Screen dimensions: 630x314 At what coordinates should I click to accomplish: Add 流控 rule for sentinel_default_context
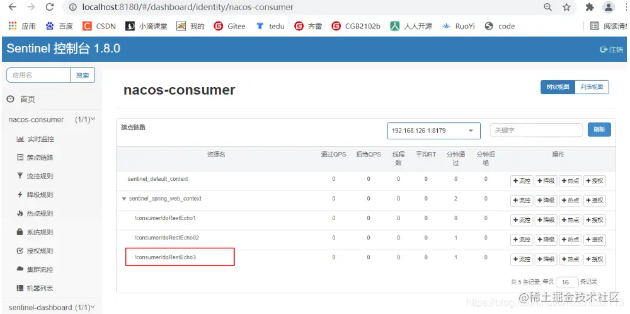[522, 181]
